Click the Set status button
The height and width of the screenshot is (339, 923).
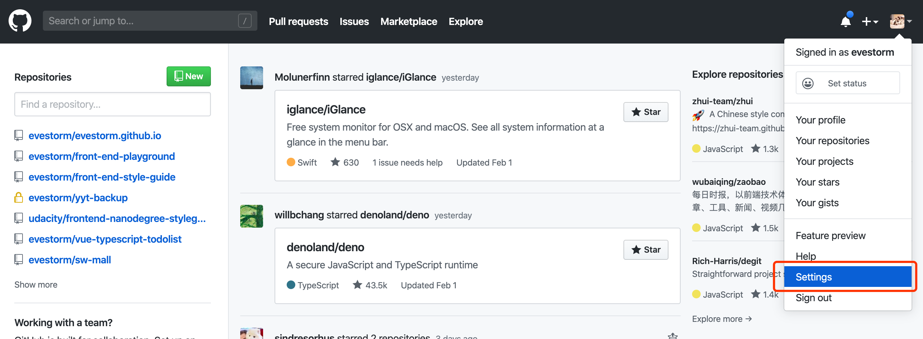pos(848,83)
